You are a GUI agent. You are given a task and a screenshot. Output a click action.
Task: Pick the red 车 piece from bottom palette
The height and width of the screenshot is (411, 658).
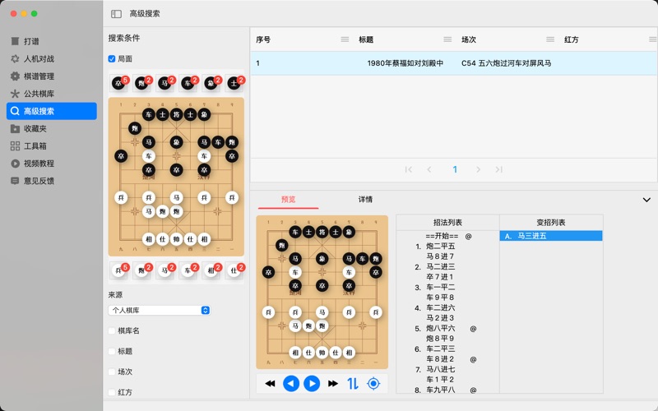188,270
